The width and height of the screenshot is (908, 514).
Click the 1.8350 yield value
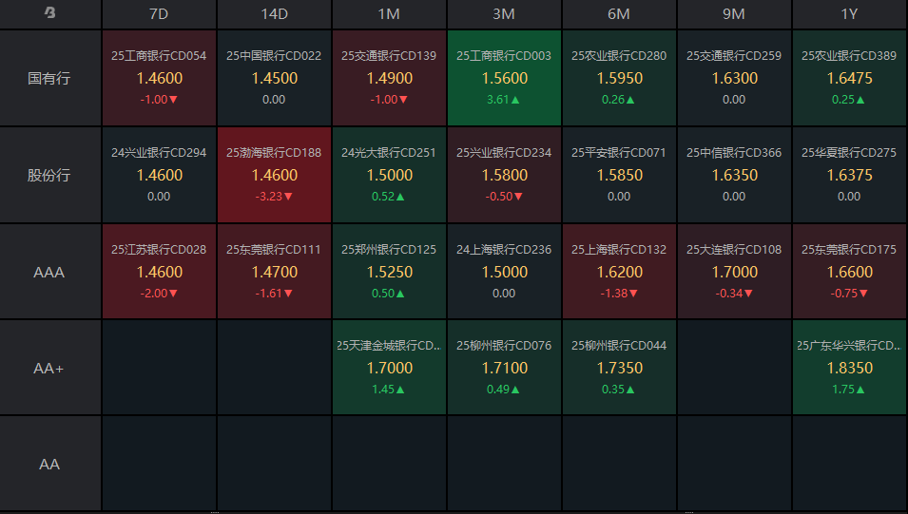pyautogui.click(x=849, y=368)
